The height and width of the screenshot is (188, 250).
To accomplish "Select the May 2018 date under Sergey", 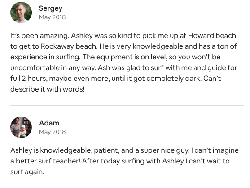I will [x=53, y=17].
